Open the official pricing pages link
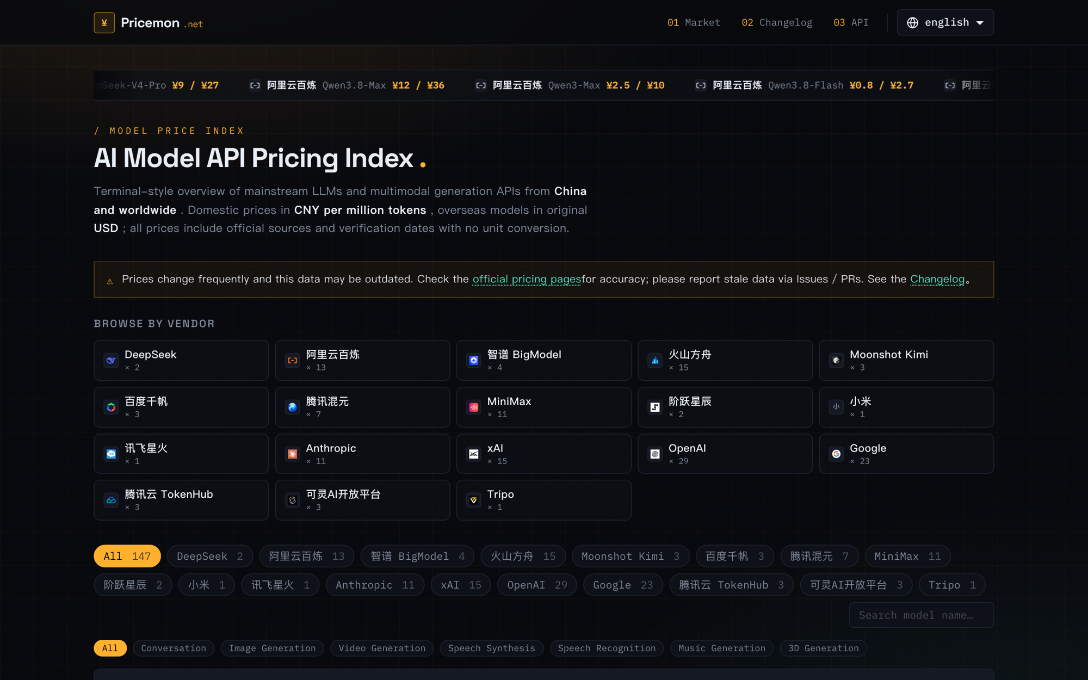 pos(527,279)
